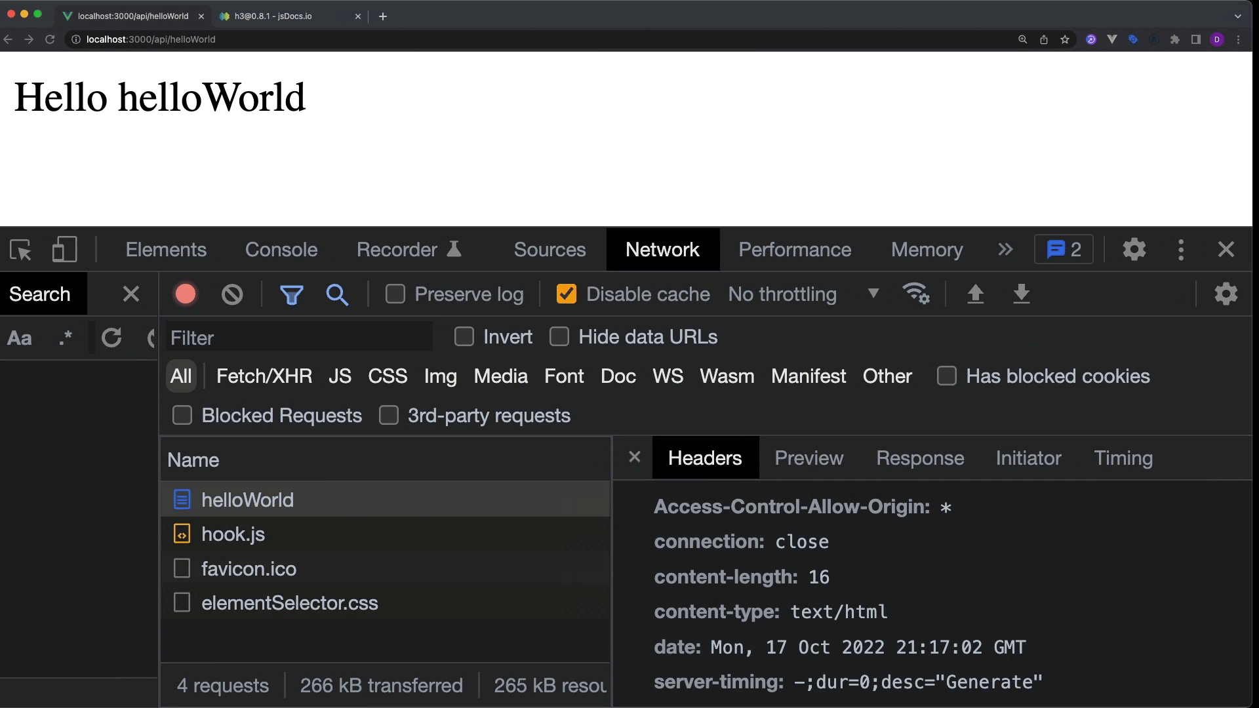This screenshot has width=1259, height=708.
Task: Toggle the network filter funnel icon
Action: tap(291, 294)
